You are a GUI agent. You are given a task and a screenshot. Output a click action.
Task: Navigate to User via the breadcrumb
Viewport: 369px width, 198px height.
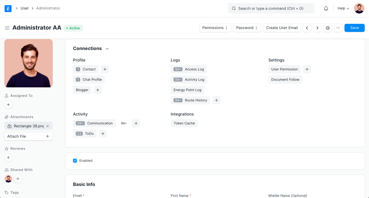point(25,8)
